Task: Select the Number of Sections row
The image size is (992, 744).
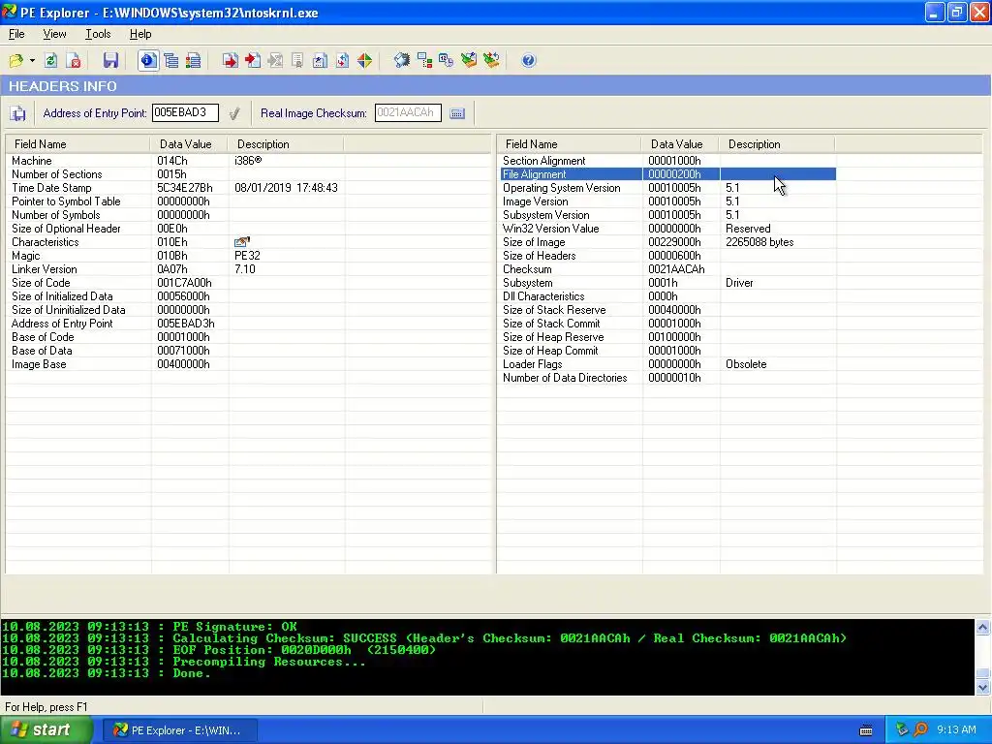Action: point(175,174)
